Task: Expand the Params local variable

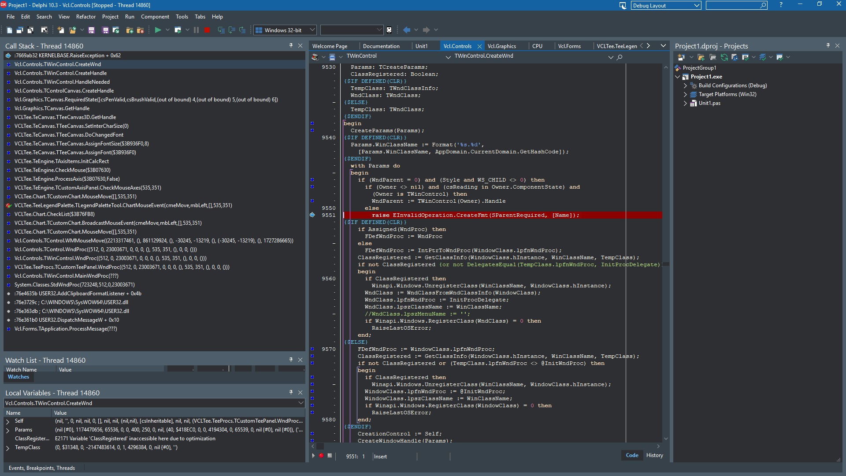Action: click(x=8, y=430)
